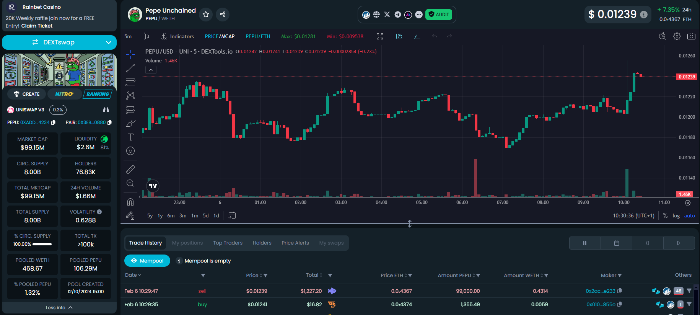Open the Telegram social link icon

tap(398, 15)
